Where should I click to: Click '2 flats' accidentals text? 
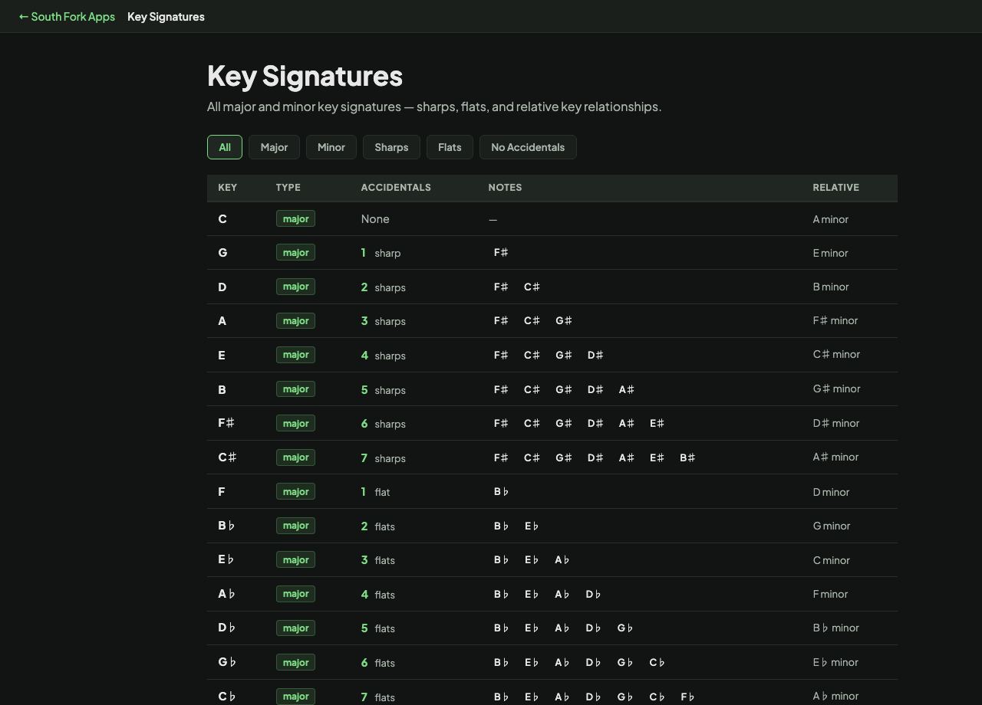pyautogui.click(x=378, y=526)
